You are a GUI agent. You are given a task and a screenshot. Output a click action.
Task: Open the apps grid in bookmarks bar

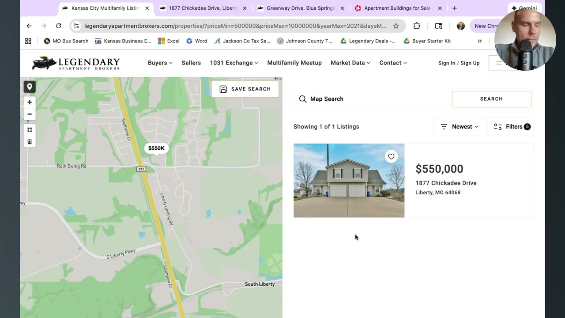pyautogui.click(x=28, y=41)
